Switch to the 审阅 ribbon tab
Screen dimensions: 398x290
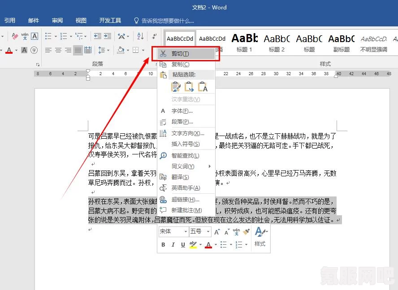(57, 20)
